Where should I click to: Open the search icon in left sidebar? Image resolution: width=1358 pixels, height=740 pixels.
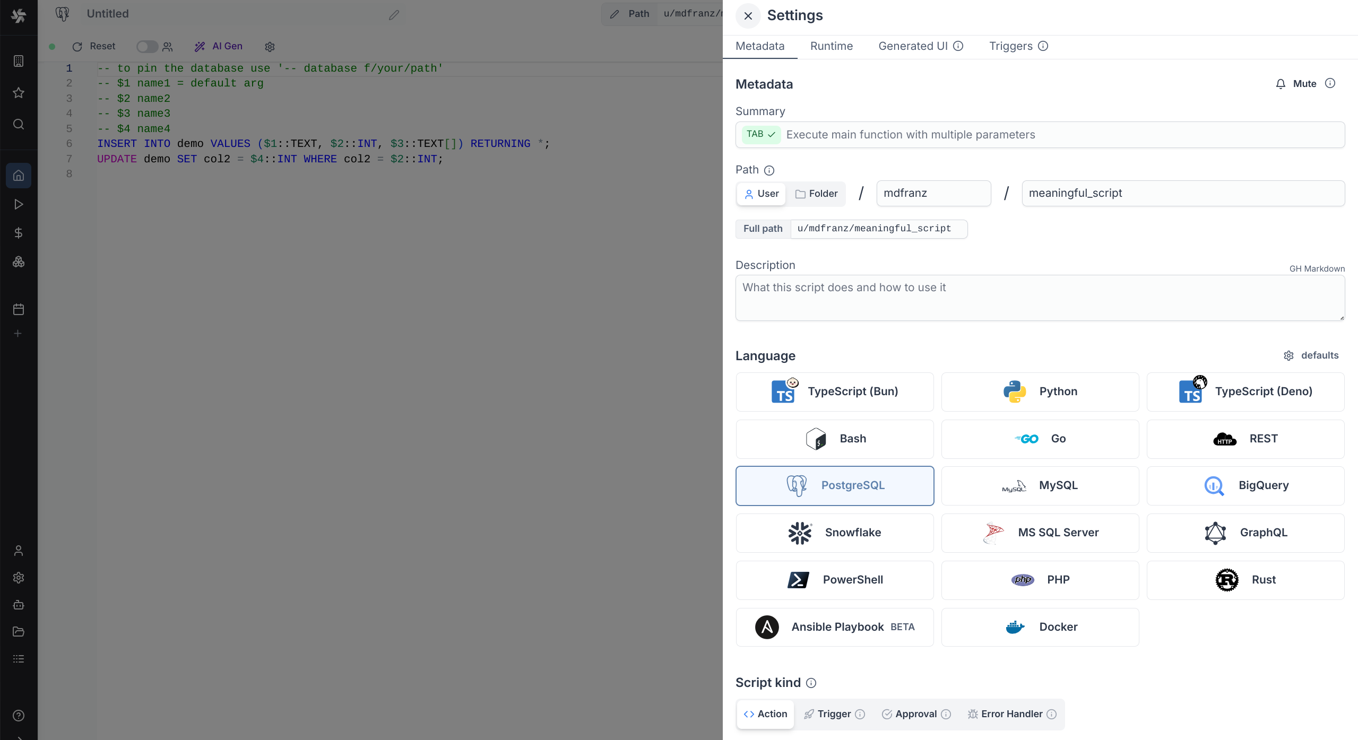tap(19, 124)
